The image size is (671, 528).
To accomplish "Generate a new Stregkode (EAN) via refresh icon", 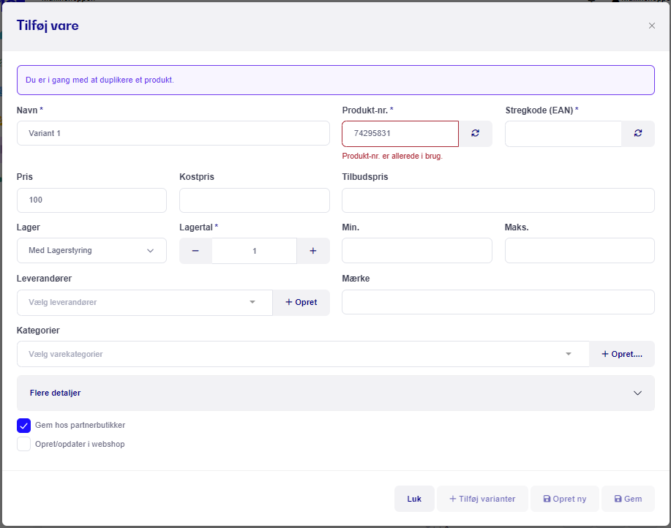I will point(637,133).
